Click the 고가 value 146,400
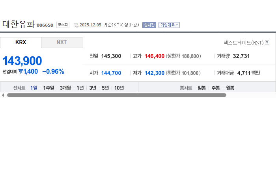Image resolution: width=276 pixels, height=193 pixels. pos(155,56)
